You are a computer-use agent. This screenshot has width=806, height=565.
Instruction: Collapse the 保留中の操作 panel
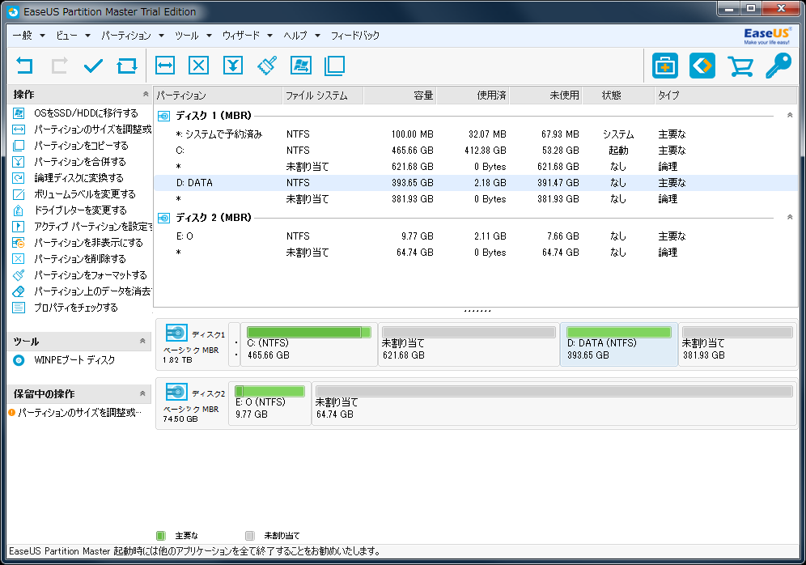[142, 393]
